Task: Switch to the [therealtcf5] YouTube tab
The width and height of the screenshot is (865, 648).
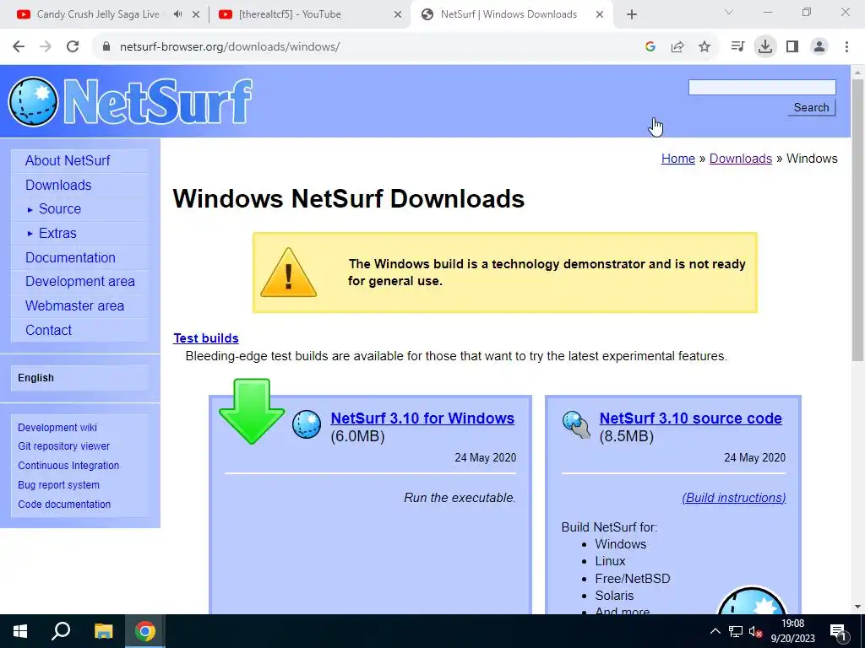Action: pyautogui.click(x=290, y=14)
